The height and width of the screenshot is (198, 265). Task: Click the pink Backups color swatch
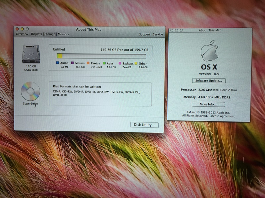click(x=120, y=63)
